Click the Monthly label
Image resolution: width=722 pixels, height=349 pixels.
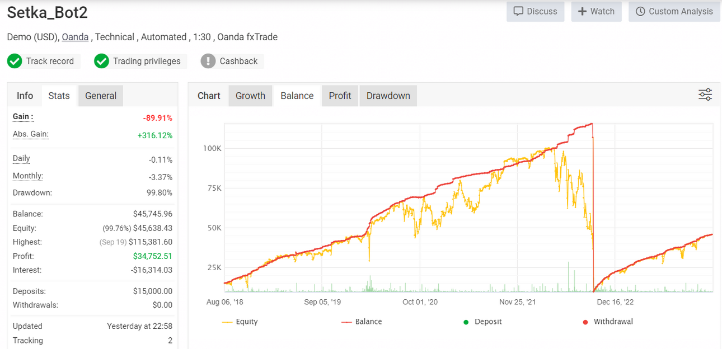(28, 176)
